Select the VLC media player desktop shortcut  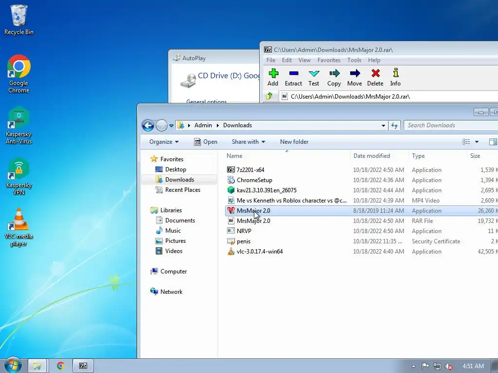(19, 227)
